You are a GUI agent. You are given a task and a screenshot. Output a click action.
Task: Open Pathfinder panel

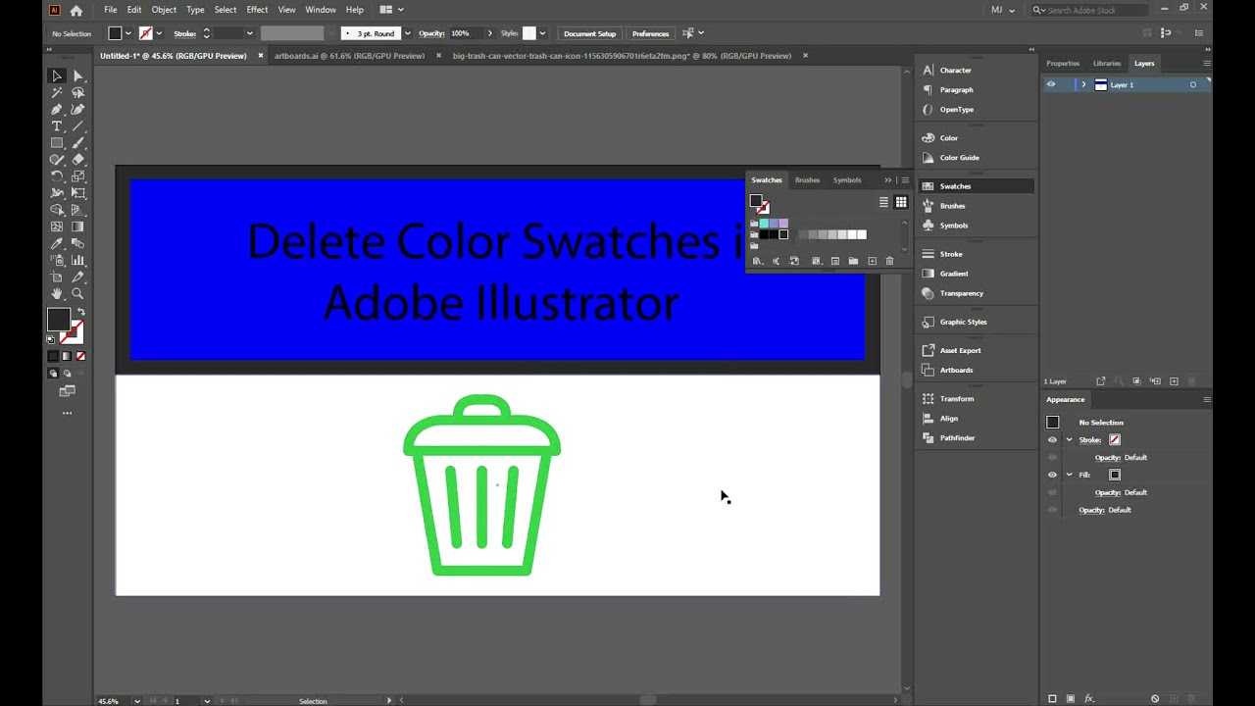[957, 437]
